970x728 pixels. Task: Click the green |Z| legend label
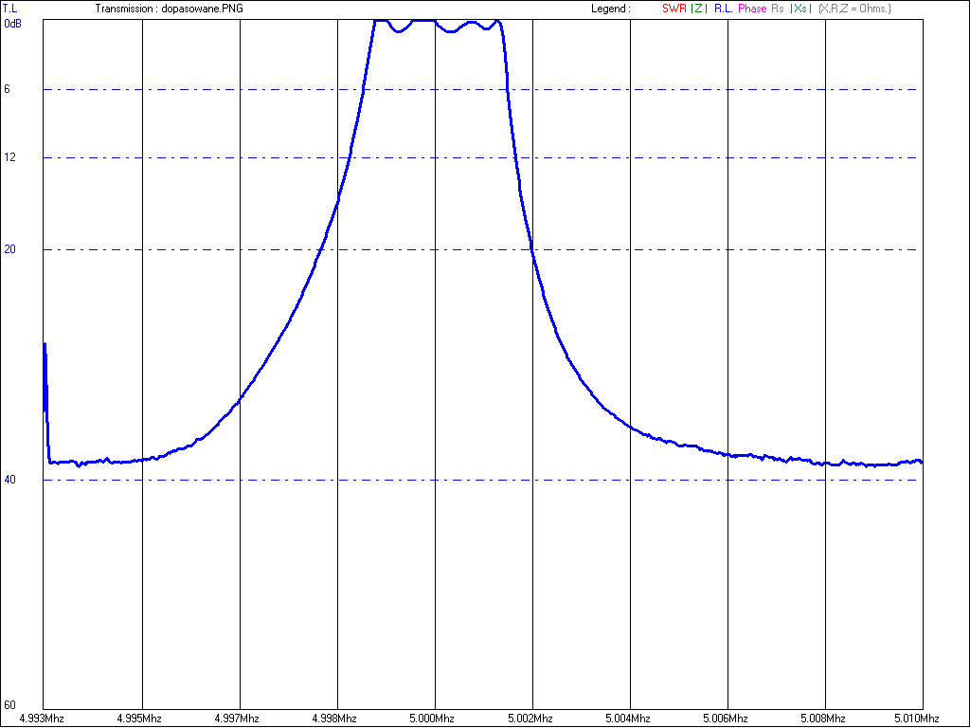point(698,9)
